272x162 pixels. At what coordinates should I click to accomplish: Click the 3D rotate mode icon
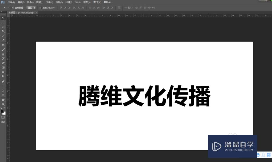pyautogui.click(x=137, y=8)
